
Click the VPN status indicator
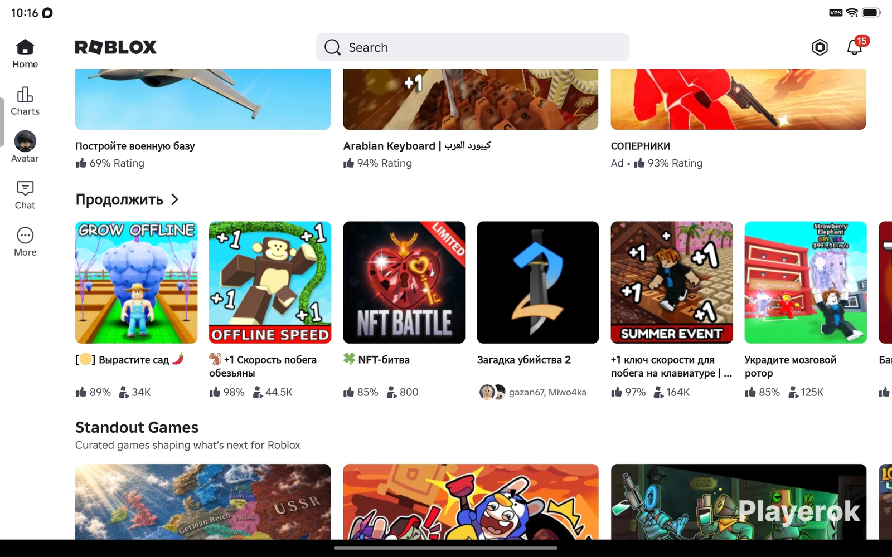click(x=836, y=13)
